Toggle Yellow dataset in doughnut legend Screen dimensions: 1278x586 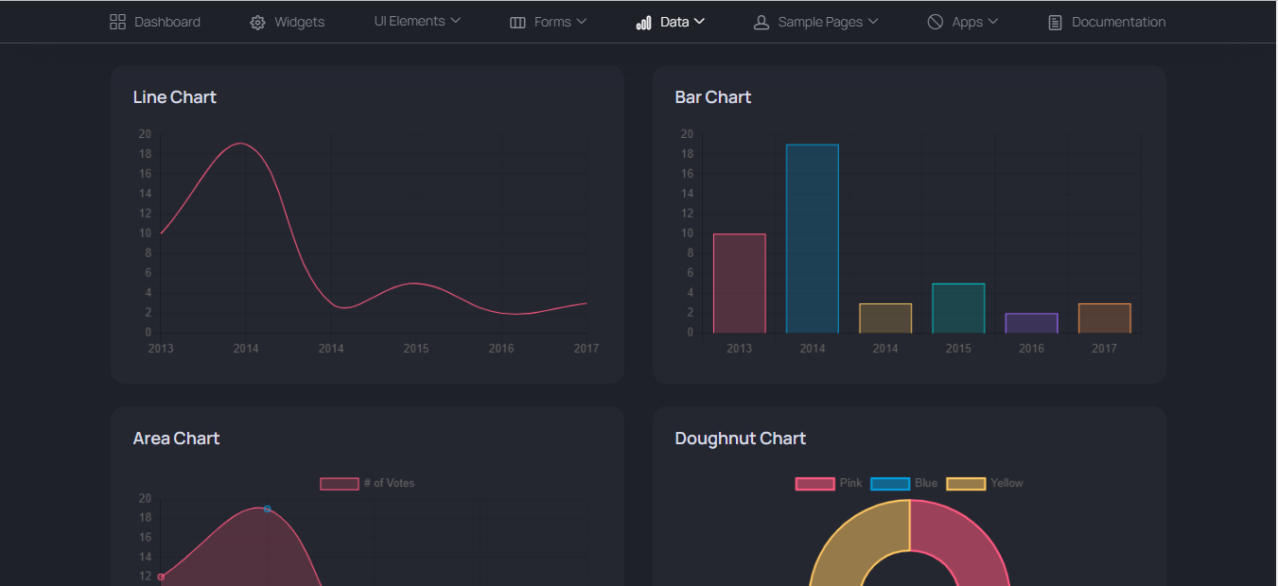985,483
